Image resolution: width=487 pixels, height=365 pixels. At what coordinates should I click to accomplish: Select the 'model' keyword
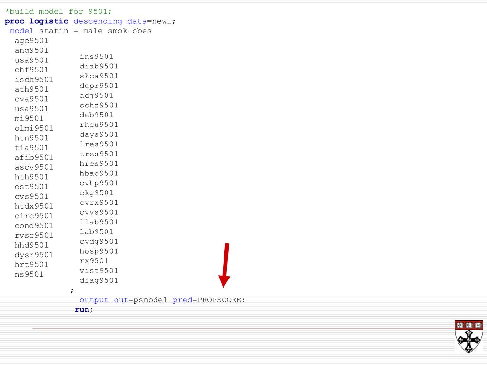(21, 31)
